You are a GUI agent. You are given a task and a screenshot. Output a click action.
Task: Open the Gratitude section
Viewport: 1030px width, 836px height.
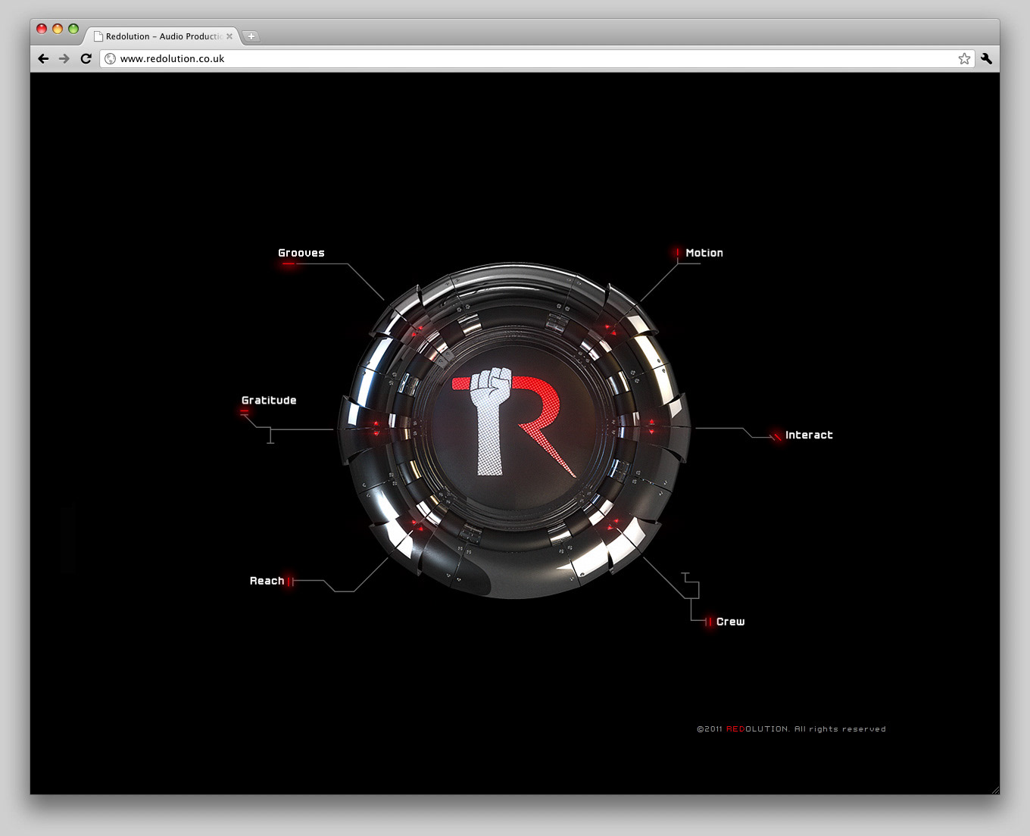[x=269, y=401]
